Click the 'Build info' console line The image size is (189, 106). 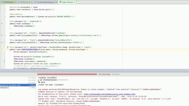point(92,97)
